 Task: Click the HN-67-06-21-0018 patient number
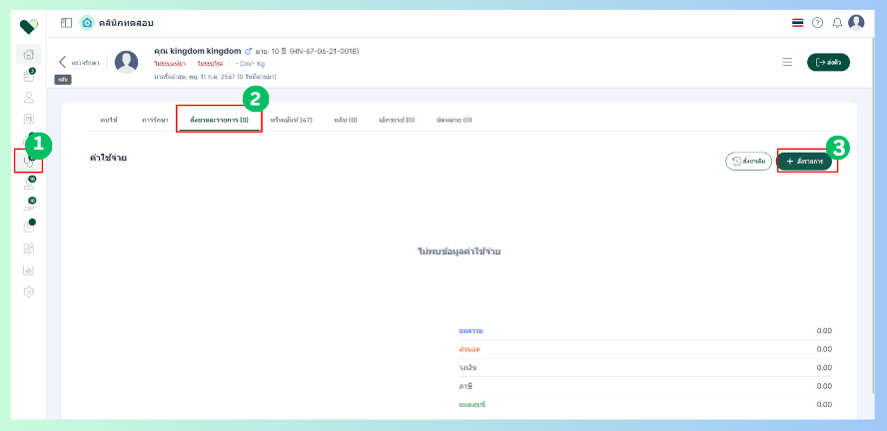(x=325, y=52)
